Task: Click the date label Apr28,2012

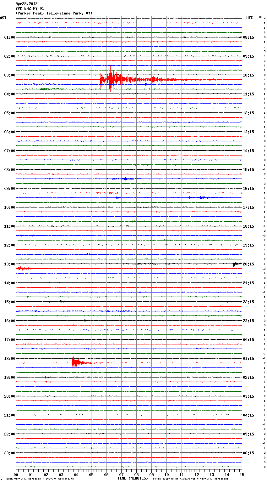Action: [27, 4]
